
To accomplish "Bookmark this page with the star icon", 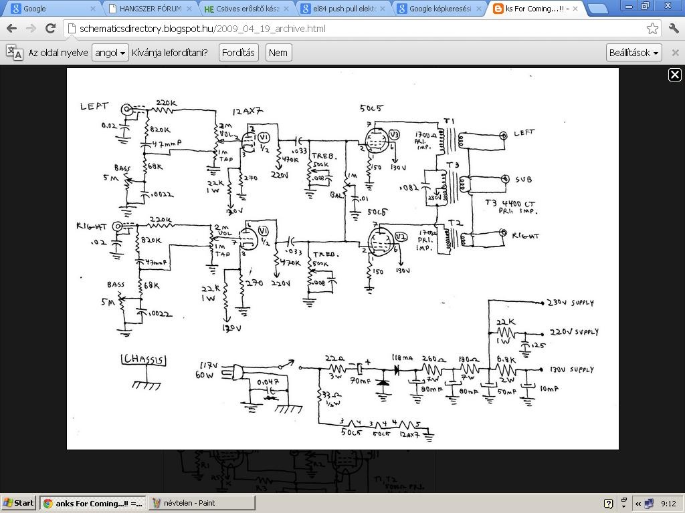I will tap(652, 29).
